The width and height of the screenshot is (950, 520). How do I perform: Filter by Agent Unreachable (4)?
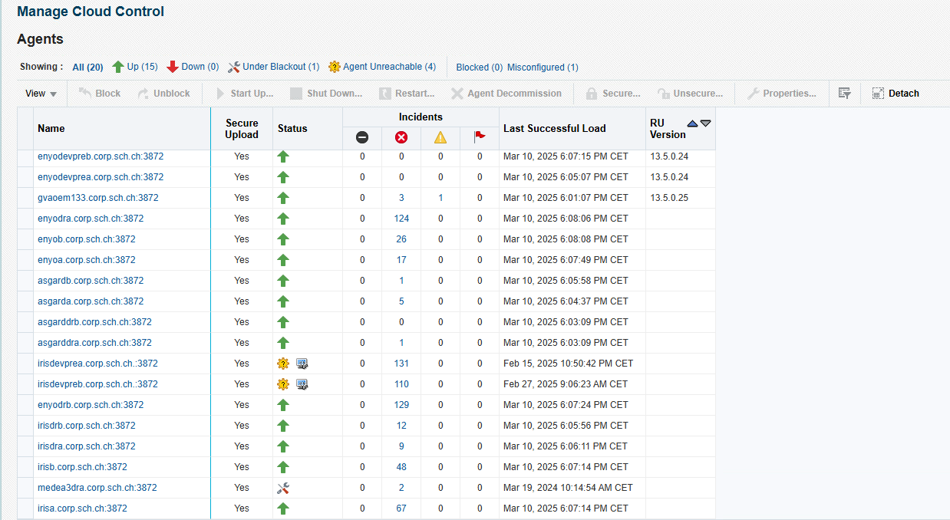tap(382, 67)
